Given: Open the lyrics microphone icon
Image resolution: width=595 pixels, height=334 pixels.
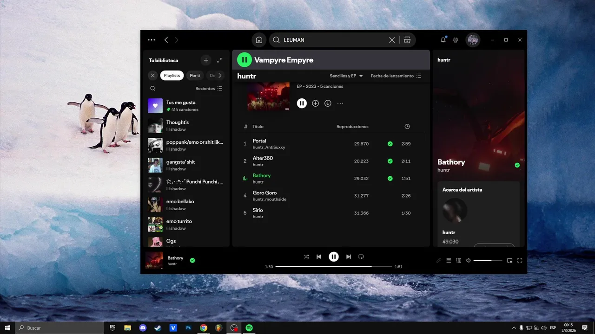Looking at the screenshot, I should click(x=439, y=261).
